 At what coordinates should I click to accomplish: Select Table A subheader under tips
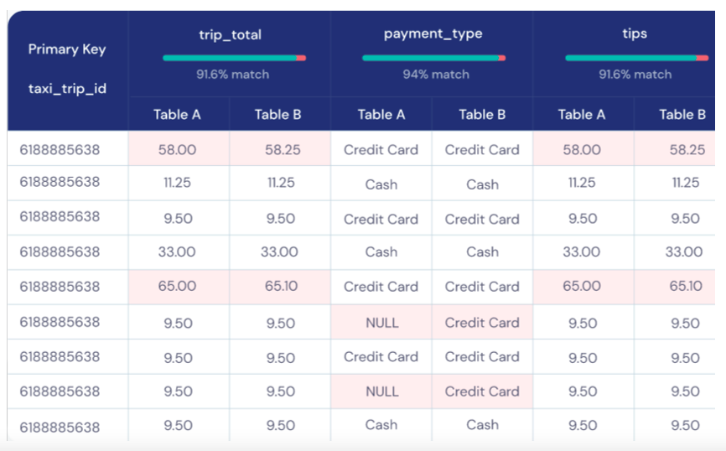(582, 115)
